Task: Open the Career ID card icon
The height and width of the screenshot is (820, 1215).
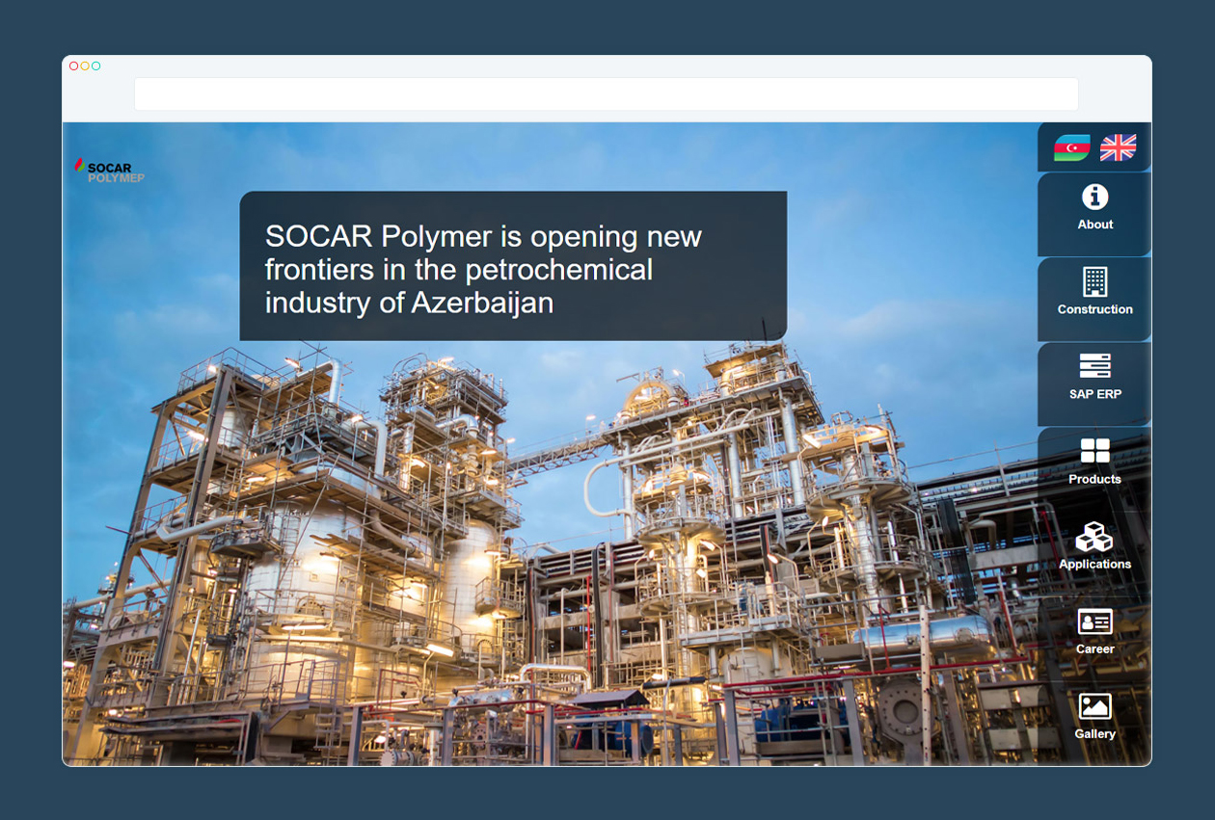Action: [x=1094, y=622]
